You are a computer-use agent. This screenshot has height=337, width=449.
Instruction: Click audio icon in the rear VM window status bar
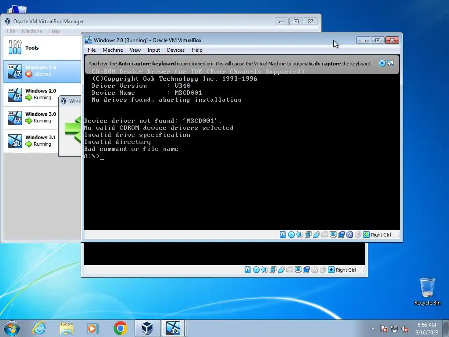264,270
